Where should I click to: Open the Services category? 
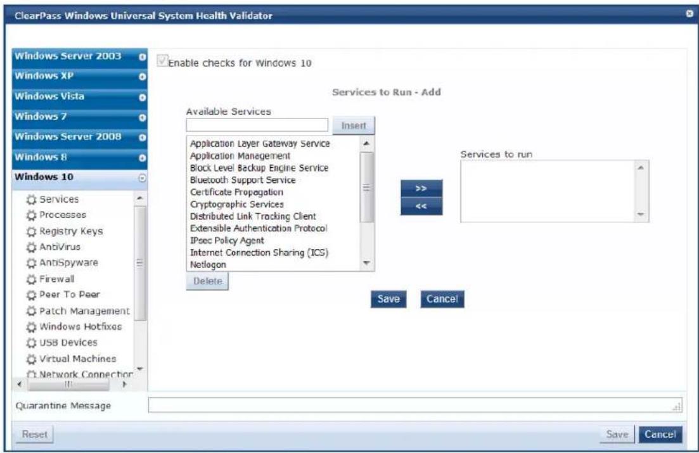pos(59,199)
